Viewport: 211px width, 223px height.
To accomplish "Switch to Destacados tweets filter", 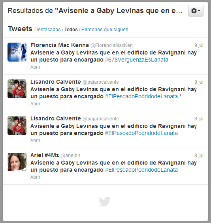I will pos(47,30).
